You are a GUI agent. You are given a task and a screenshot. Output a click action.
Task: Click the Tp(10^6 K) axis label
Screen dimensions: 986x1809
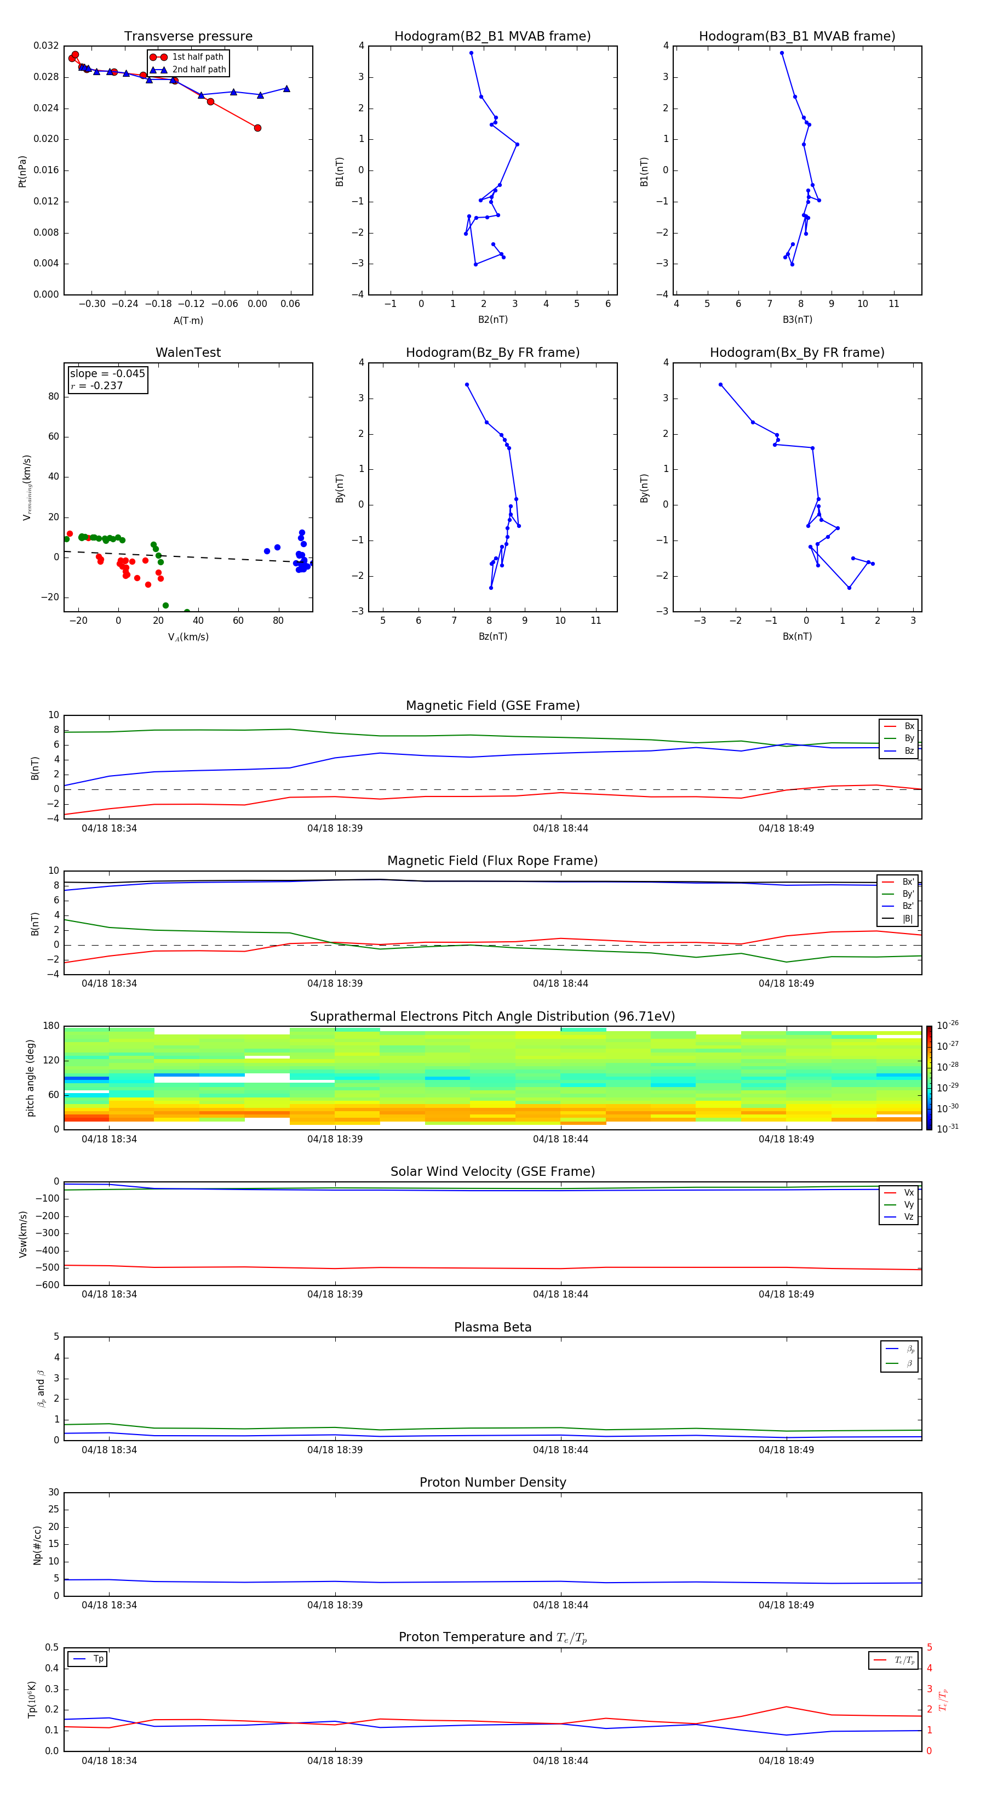click(32, 1699)
